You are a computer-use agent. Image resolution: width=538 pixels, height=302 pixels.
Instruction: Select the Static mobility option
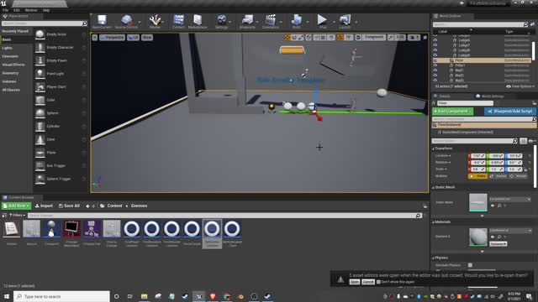pyautogui.click(x=477, y=176)
